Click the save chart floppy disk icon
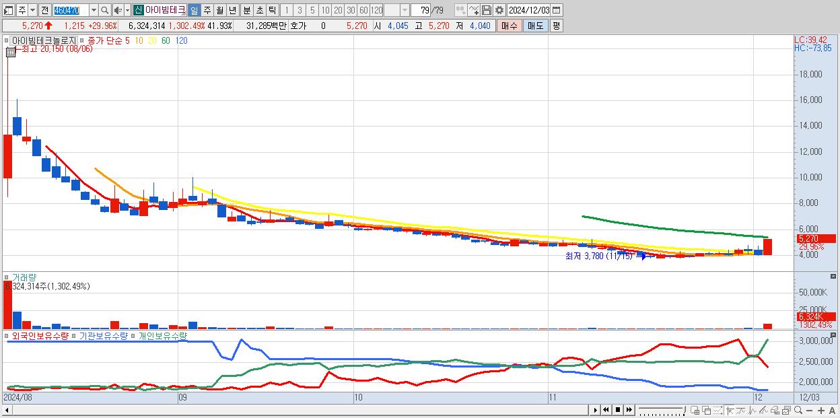 pos(486,11)
